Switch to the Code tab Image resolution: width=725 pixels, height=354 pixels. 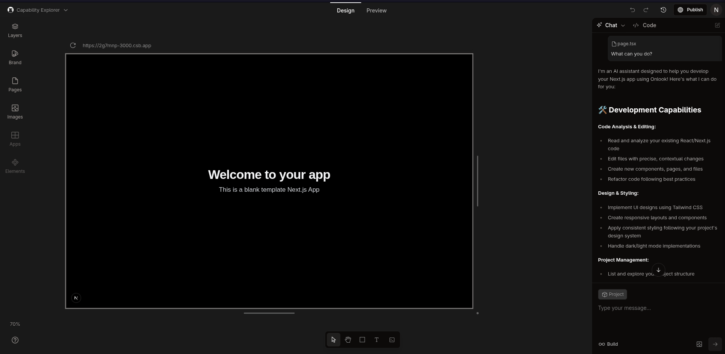pos(645,25)
